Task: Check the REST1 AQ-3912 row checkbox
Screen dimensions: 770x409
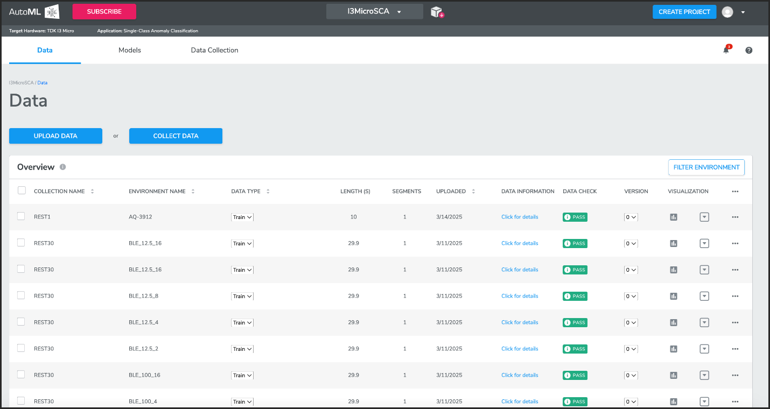Action: point(21,216)
